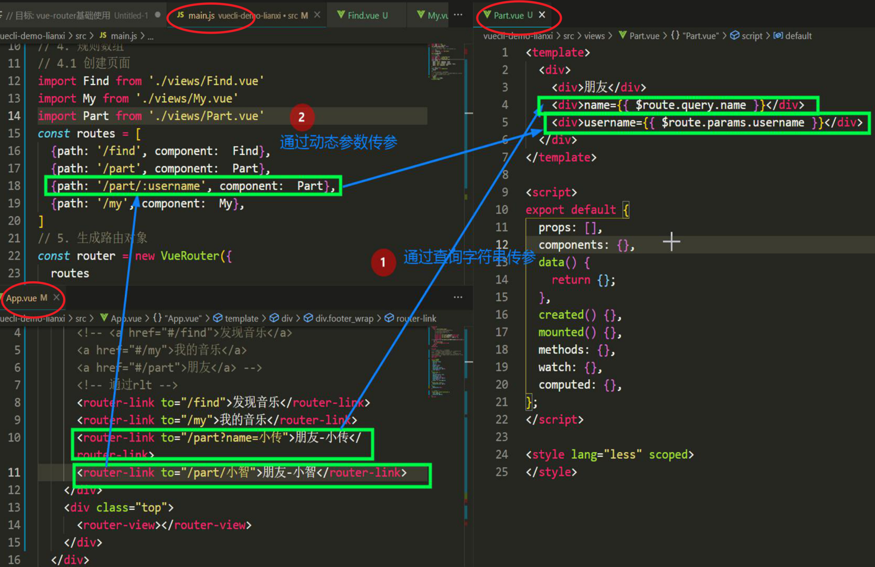Click 'Part.vue' file breadcrumb in right editor
Image resolution: width=875 pixels, height=567 pixels.
644,36
